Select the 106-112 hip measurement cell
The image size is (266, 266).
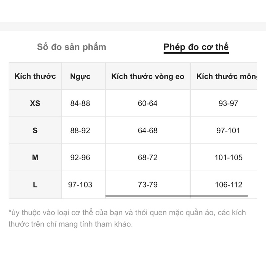point(228,185)
